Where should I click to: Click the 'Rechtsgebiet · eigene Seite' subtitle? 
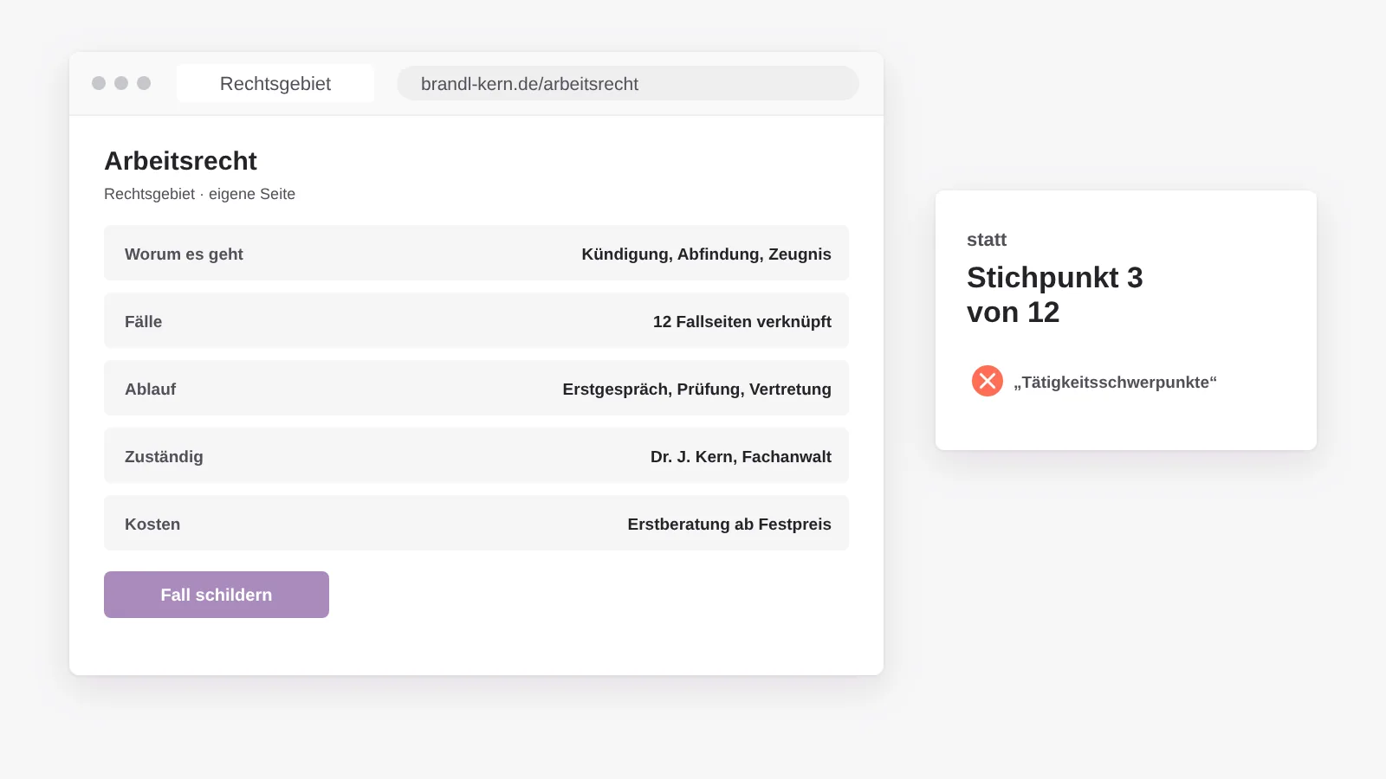coord(199,194)
